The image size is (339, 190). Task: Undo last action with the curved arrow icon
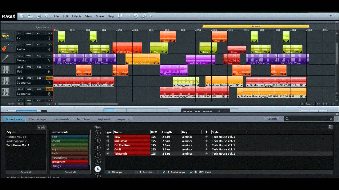coord(136,16)
